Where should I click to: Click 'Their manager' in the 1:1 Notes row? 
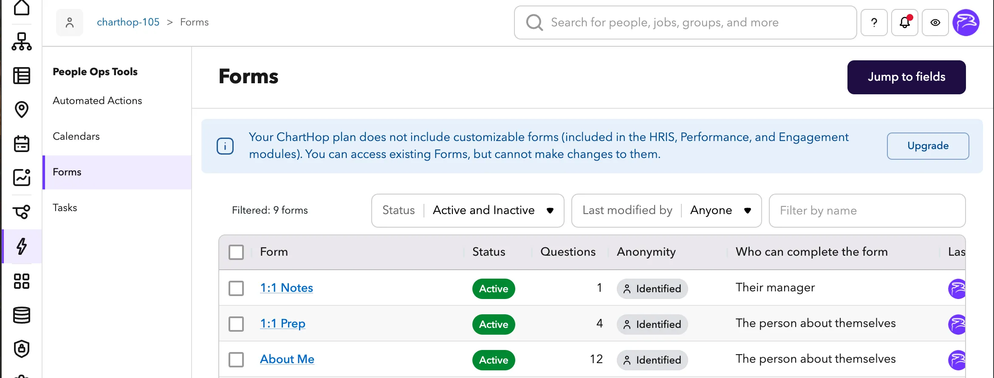click(775, 288)
